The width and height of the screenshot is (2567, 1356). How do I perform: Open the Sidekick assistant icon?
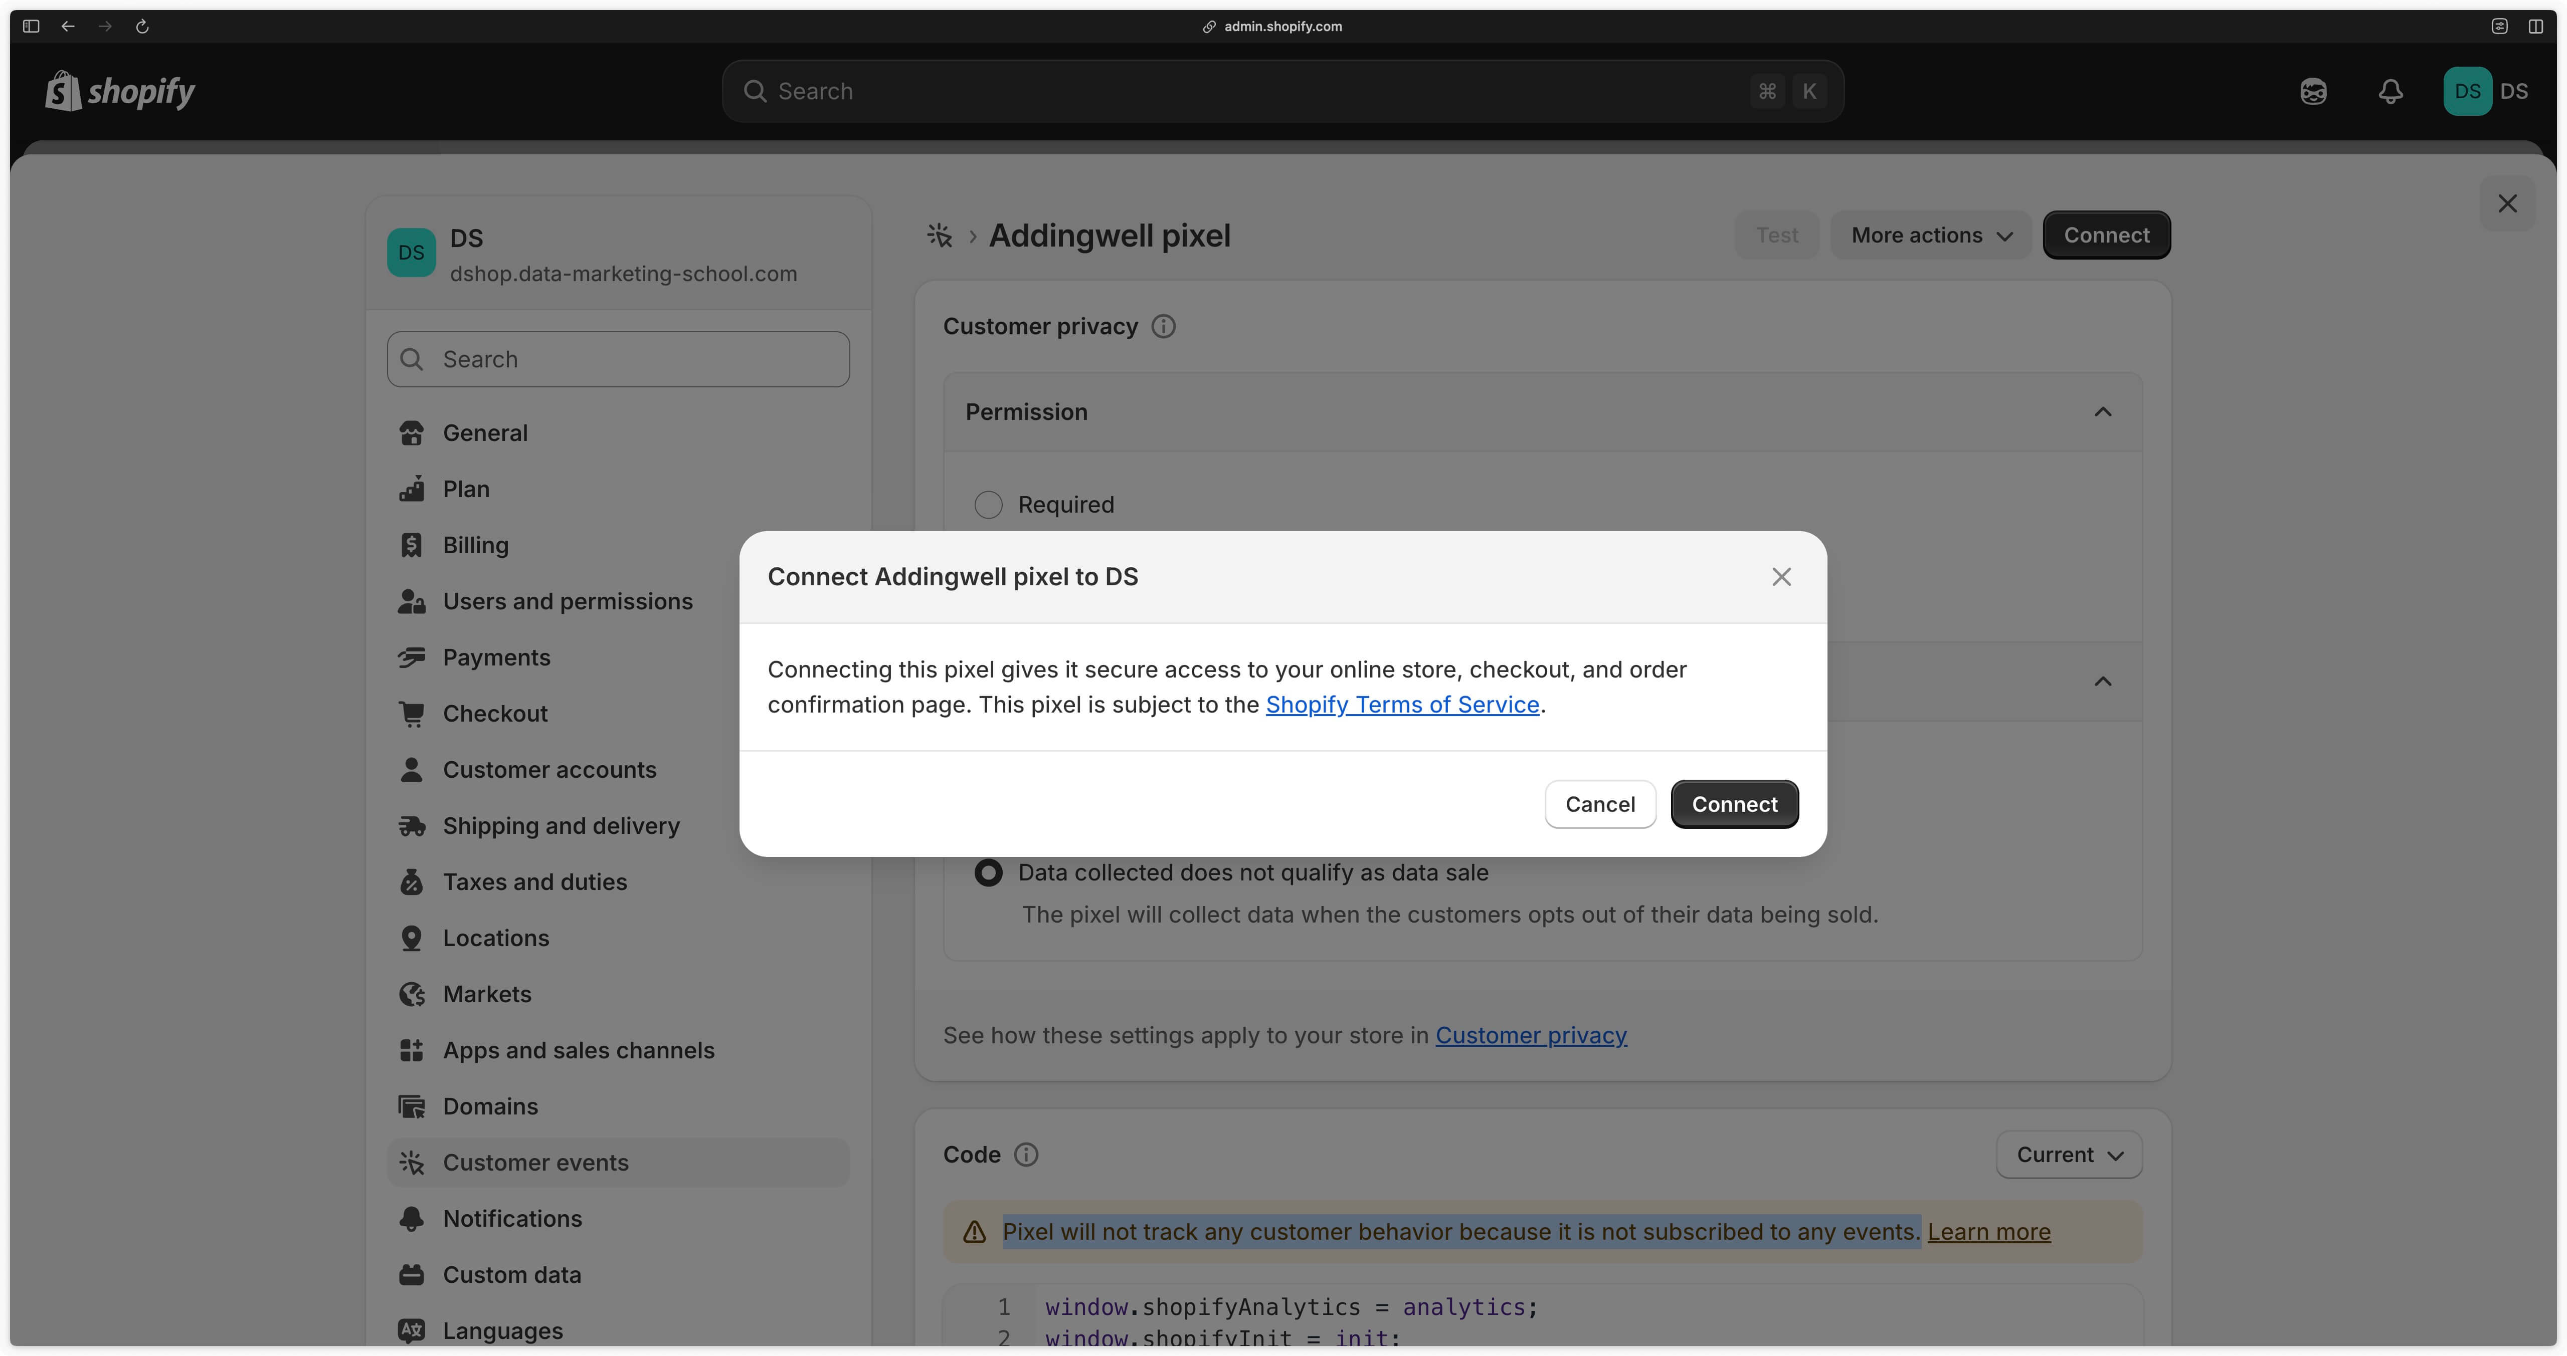2313,92
